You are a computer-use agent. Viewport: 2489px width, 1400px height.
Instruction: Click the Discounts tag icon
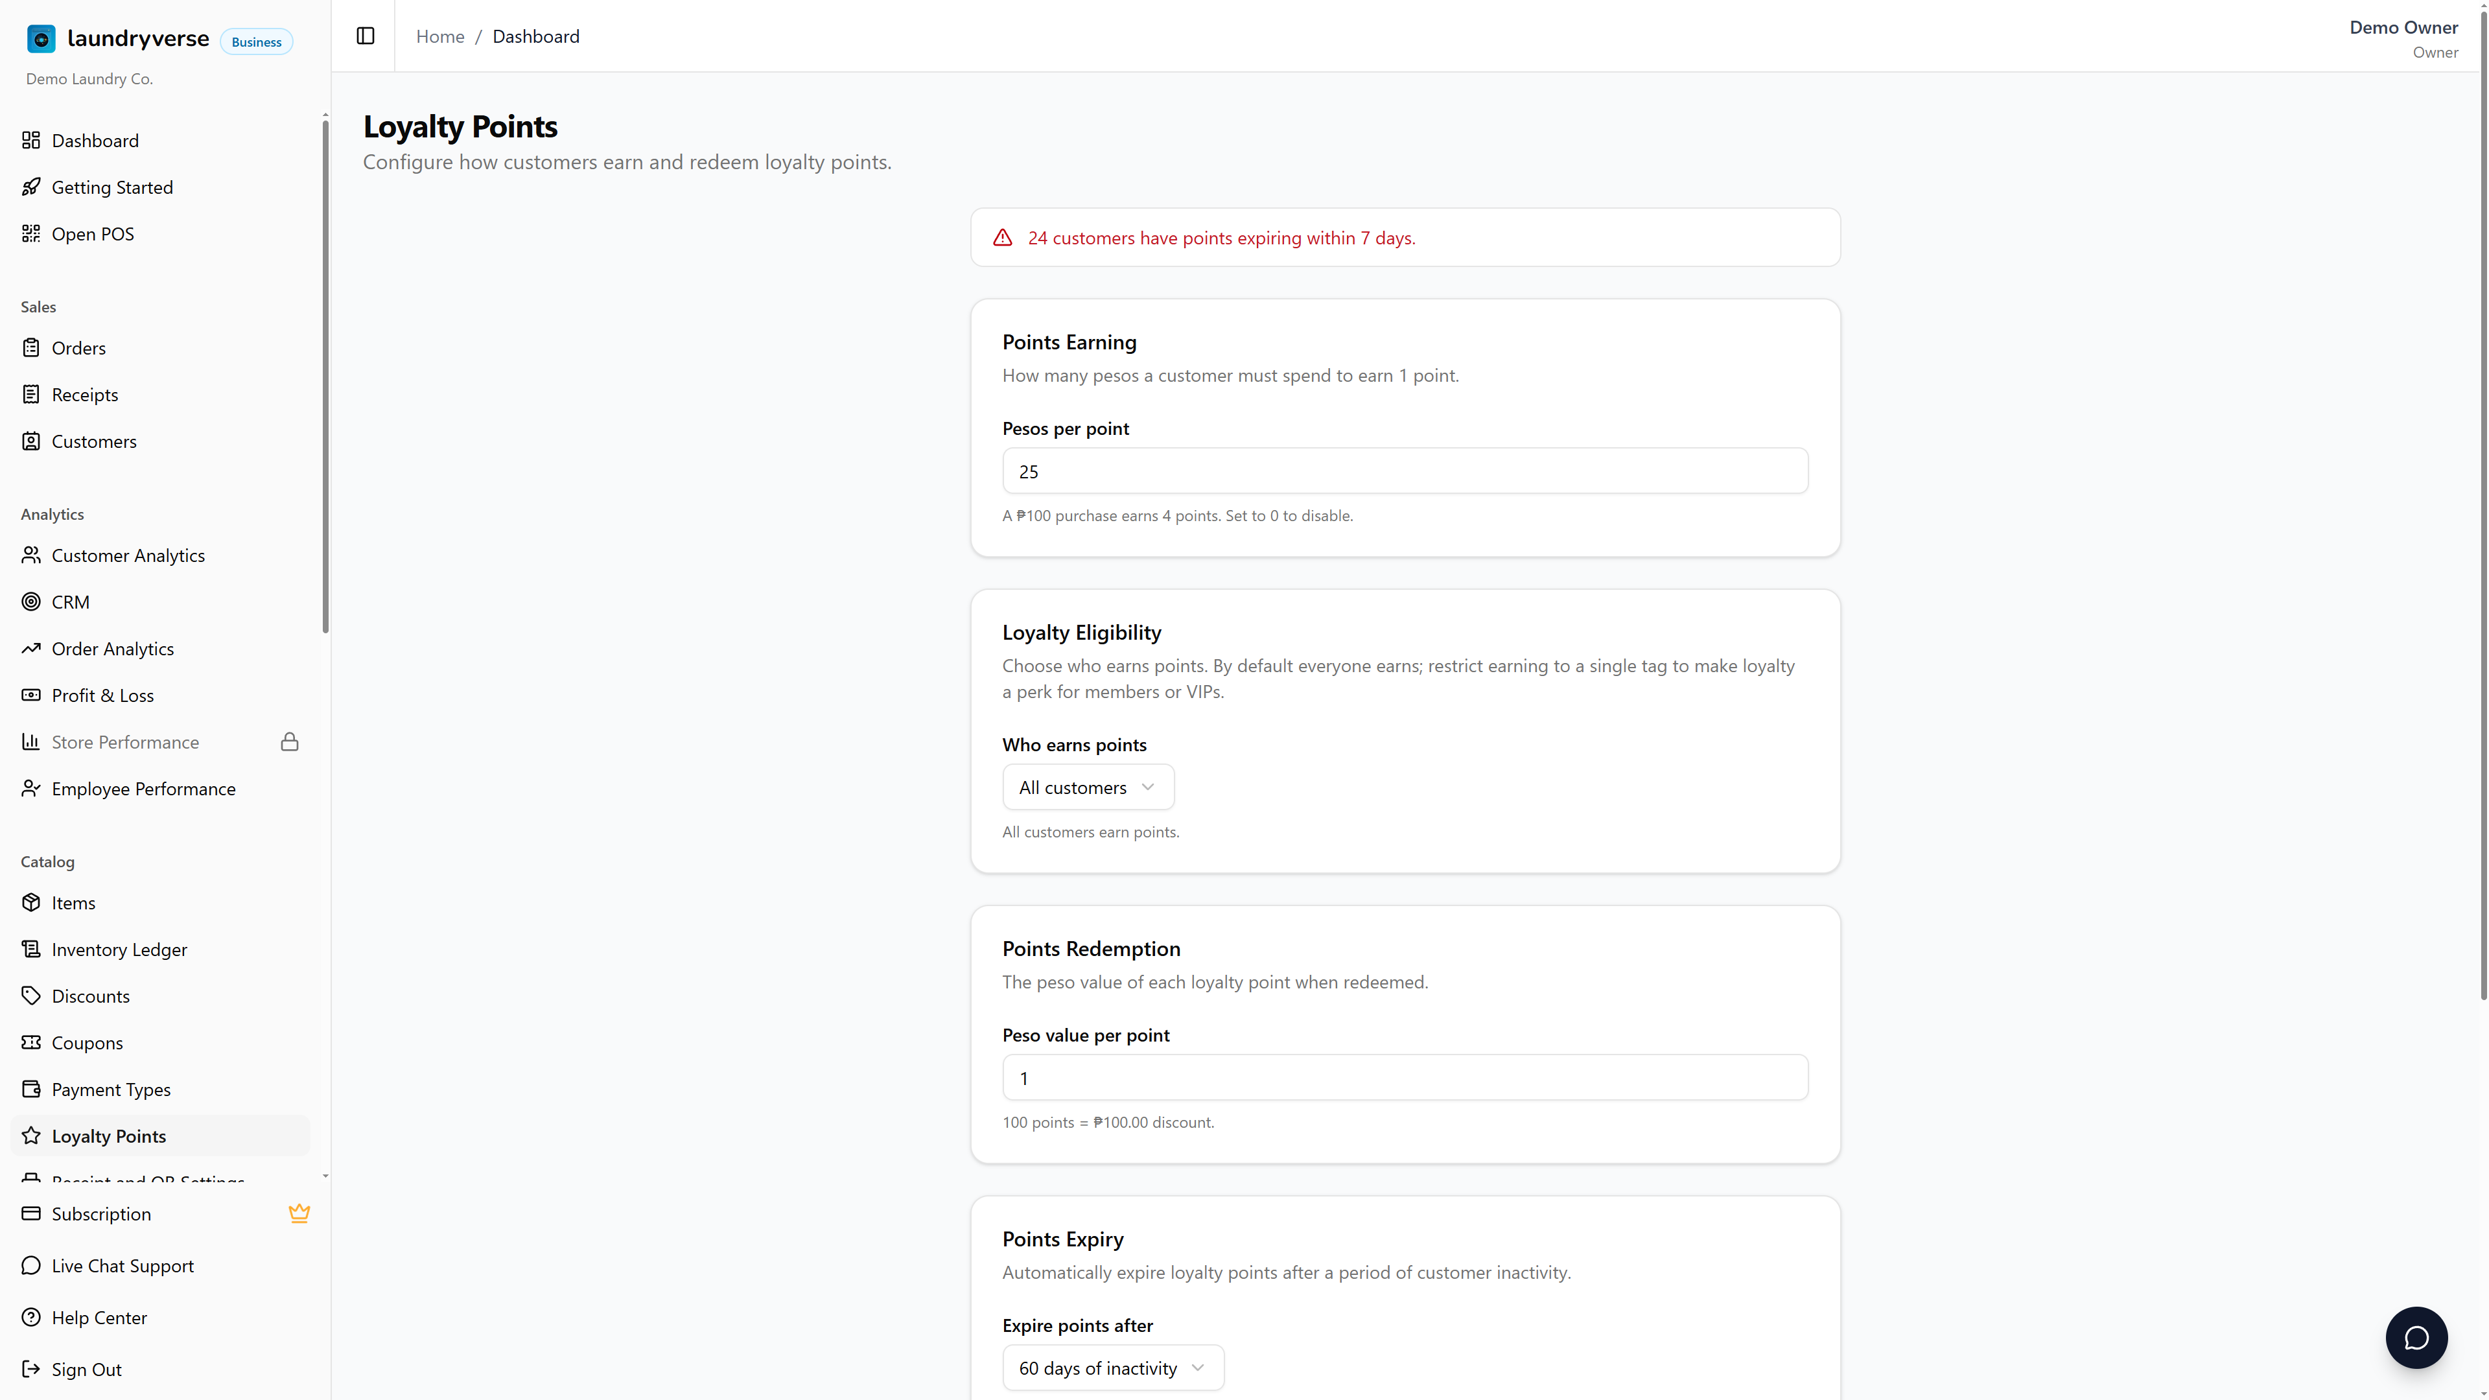(31, 995)
